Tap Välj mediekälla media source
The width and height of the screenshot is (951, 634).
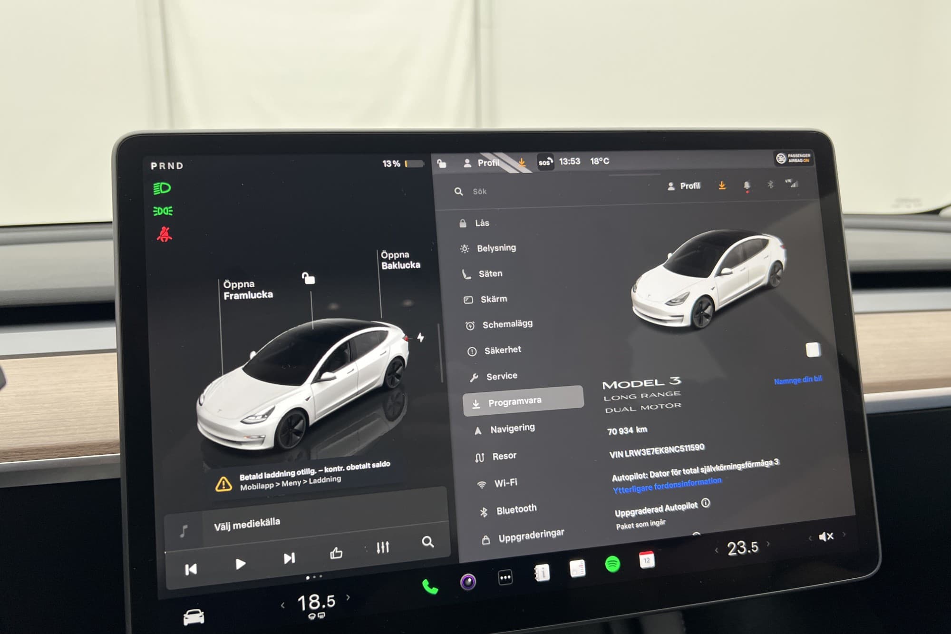[x=247, y=525]
